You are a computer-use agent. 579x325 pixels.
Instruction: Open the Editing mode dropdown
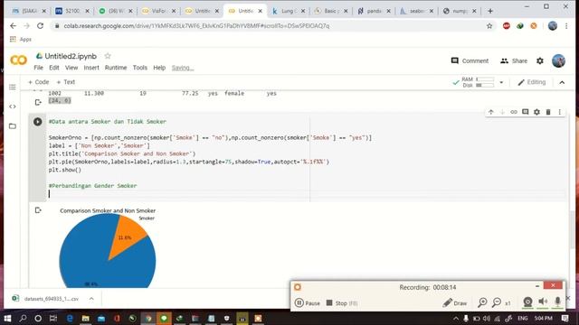coord(531,82)
